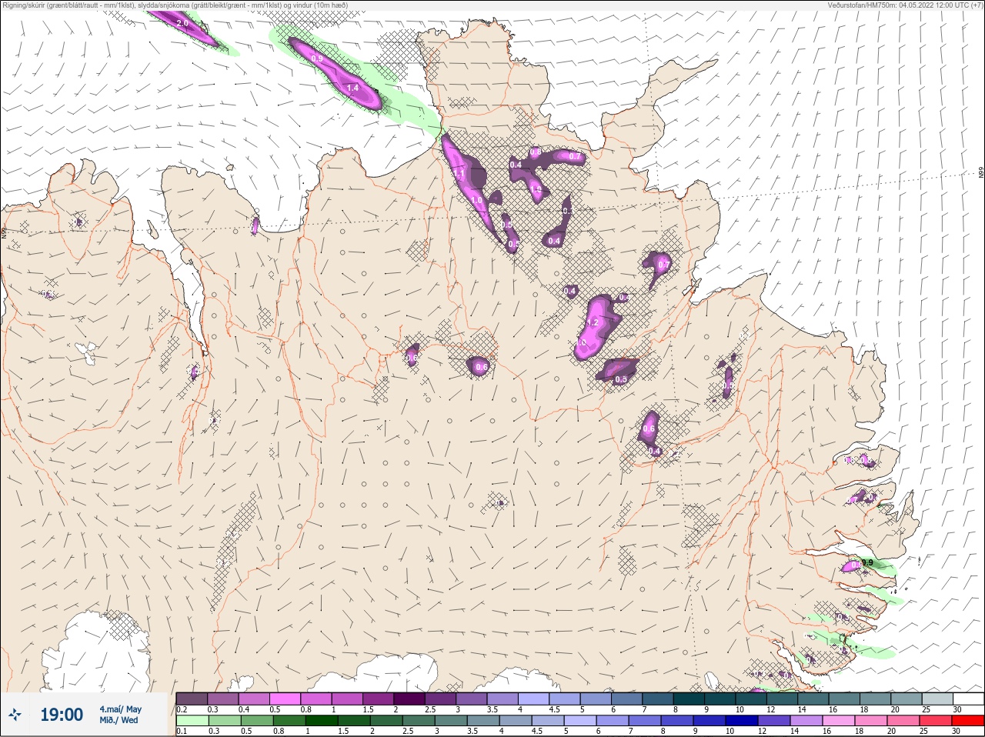Image resolution: width=985 pixels, height=737 pixels.
Task: Click the dull purple upper-legend swatch labeled 0.2
Action: point(192,699)
